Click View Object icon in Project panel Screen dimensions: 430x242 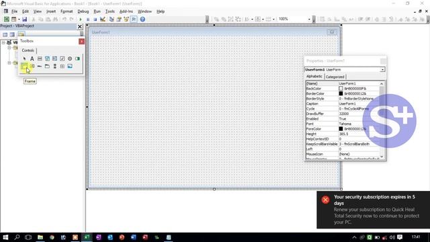pos(12,34)
